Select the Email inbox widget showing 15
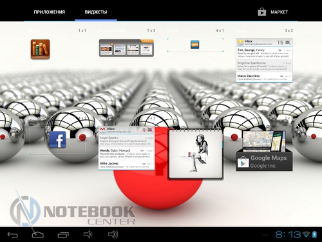The height and width of the screenshot is (242, 322). click(x=264, y=60)
